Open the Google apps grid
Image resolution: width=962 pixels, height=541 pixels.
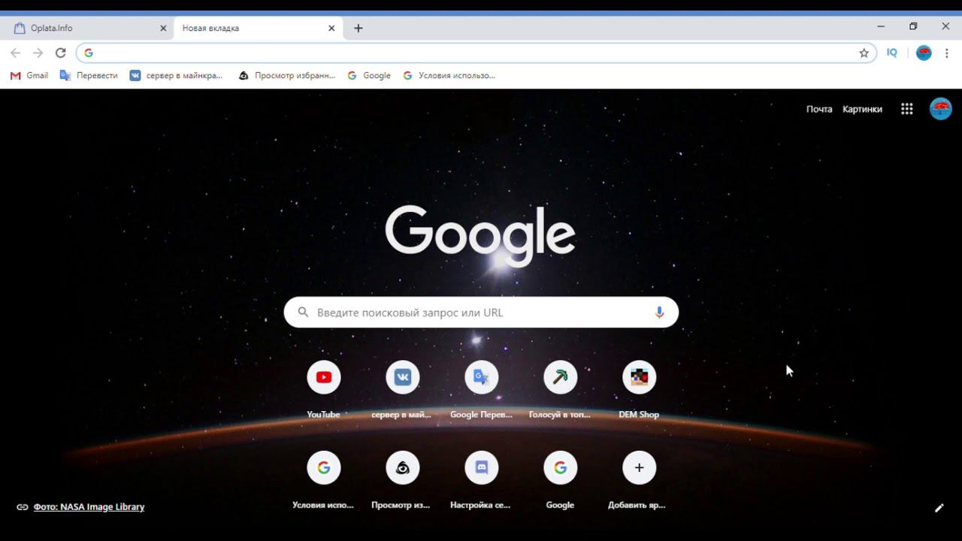(907, 109)
